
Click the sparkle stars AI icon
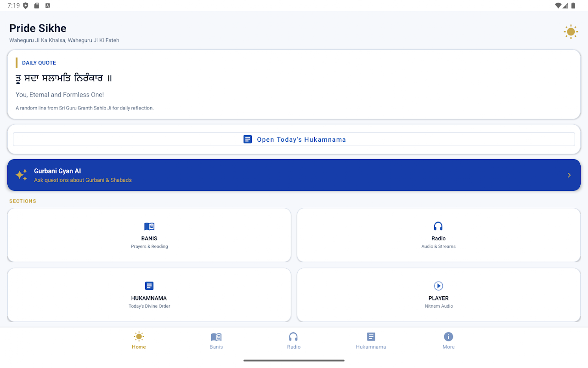pos(21,175)
